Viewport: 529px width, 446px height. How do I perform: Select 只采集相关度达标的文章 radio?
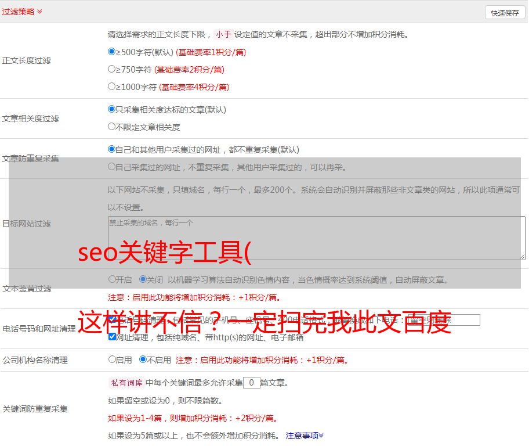point(111,109)
